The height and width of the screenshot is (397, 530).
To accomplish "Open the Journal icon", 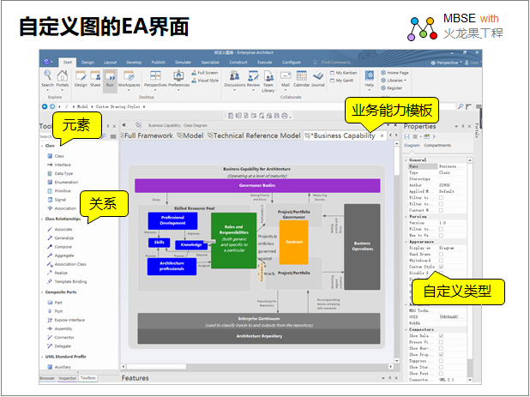I will click(317, 75).
